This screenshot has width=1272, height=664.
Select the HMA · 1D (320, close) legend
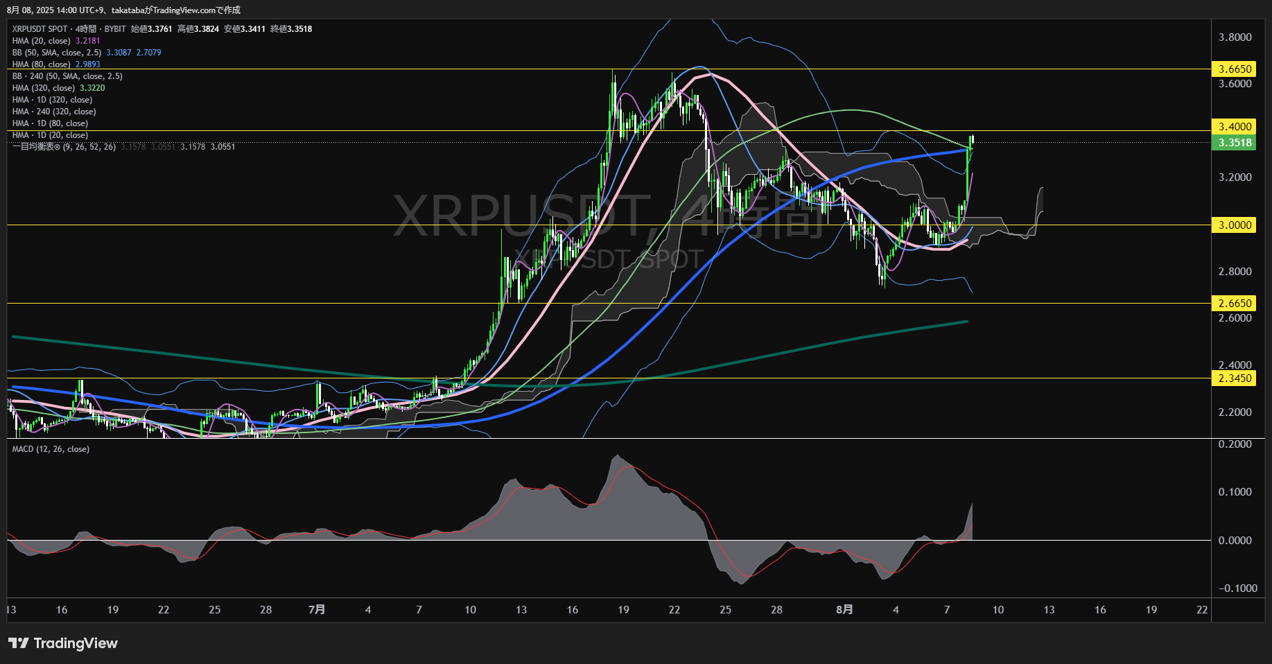(x=52, y=100)
